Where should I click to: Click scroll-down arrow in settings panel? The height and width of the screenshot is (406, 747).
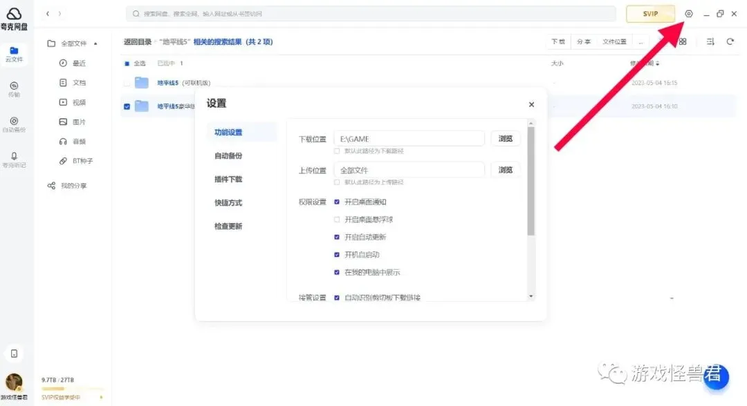coord(531,297)
